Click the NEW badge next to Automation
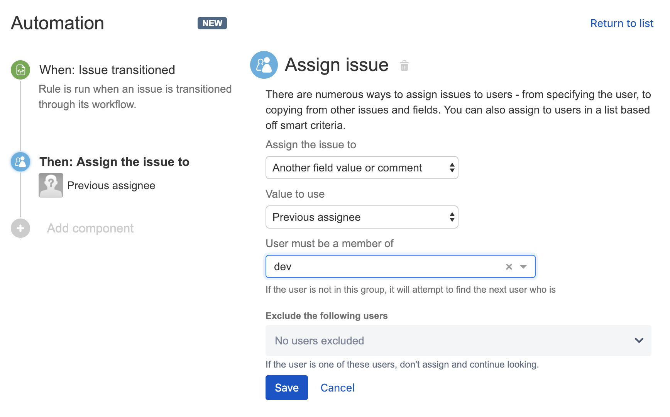 [x=212, y=23]
